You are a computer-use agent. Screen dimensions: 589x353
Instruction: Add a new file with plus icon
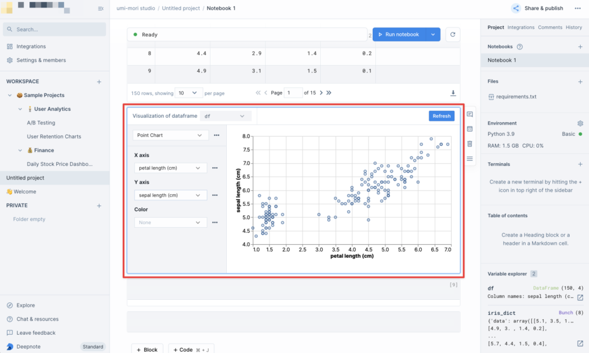pos(580,81)
